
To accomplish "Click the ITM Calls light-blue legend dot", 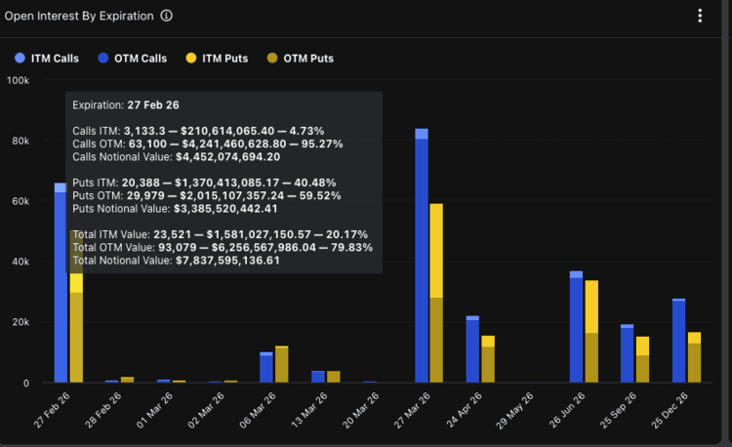I will tap(20, 59).
